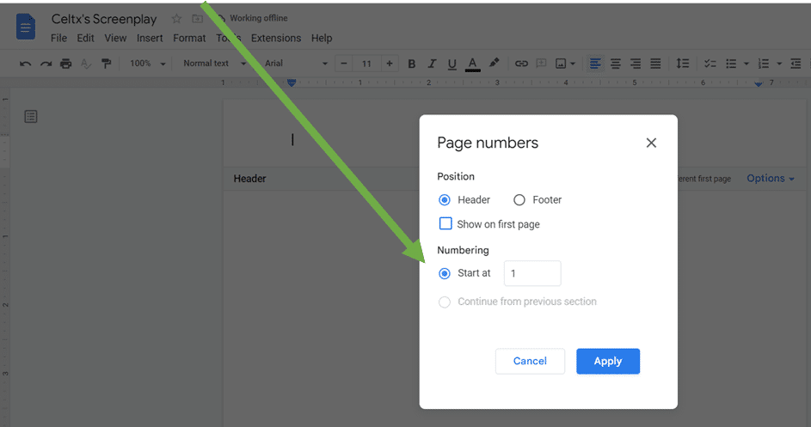
Task: Click the left indent ruler marker
Action: (x=292, y=82)
